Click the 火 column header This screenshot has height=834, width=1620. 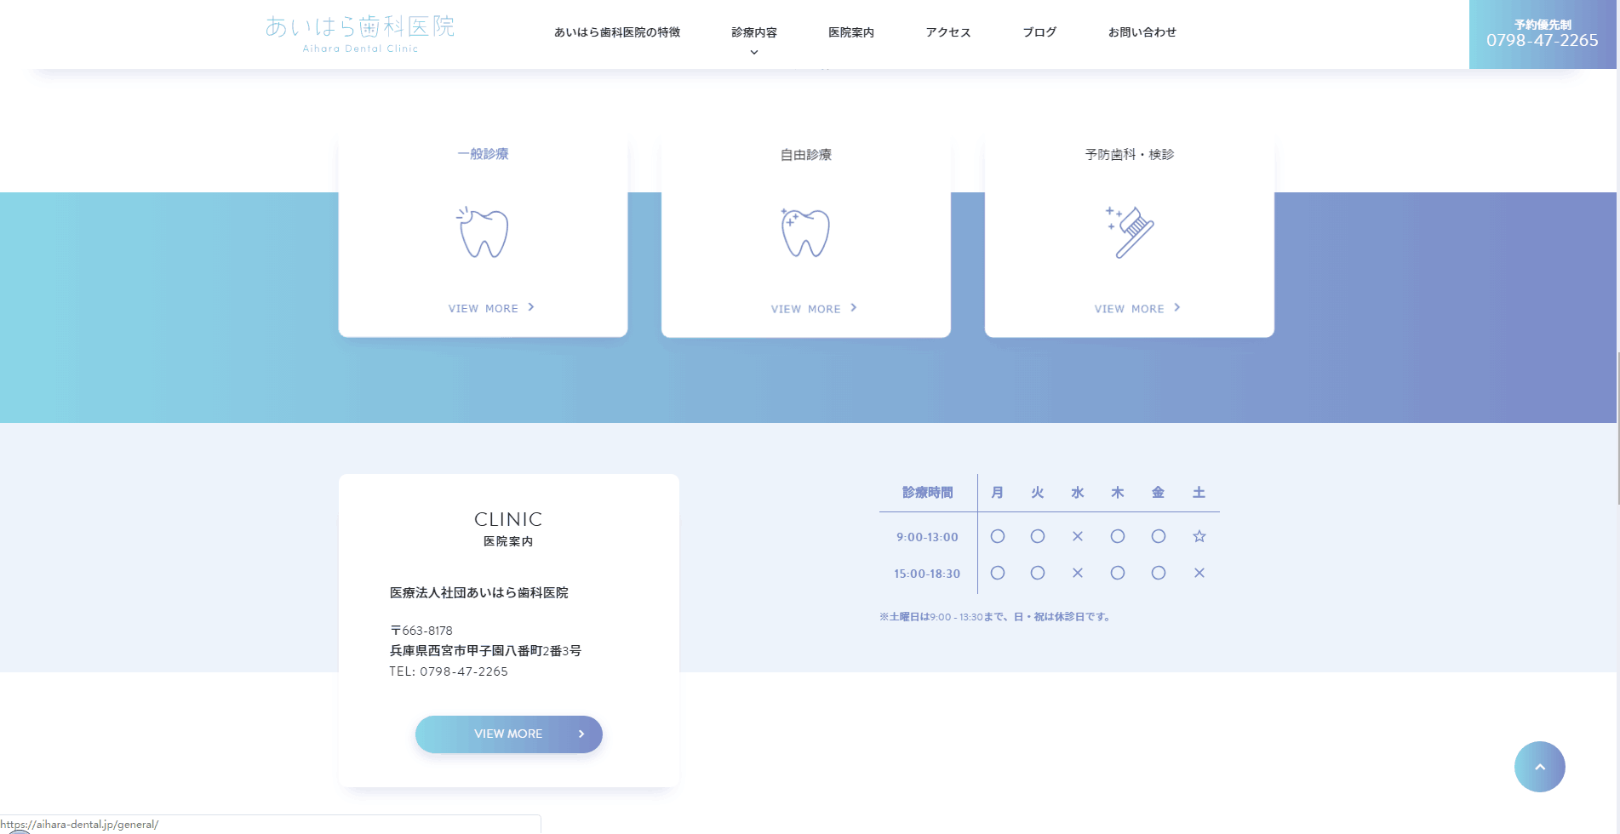click(x=1038, y=493)
